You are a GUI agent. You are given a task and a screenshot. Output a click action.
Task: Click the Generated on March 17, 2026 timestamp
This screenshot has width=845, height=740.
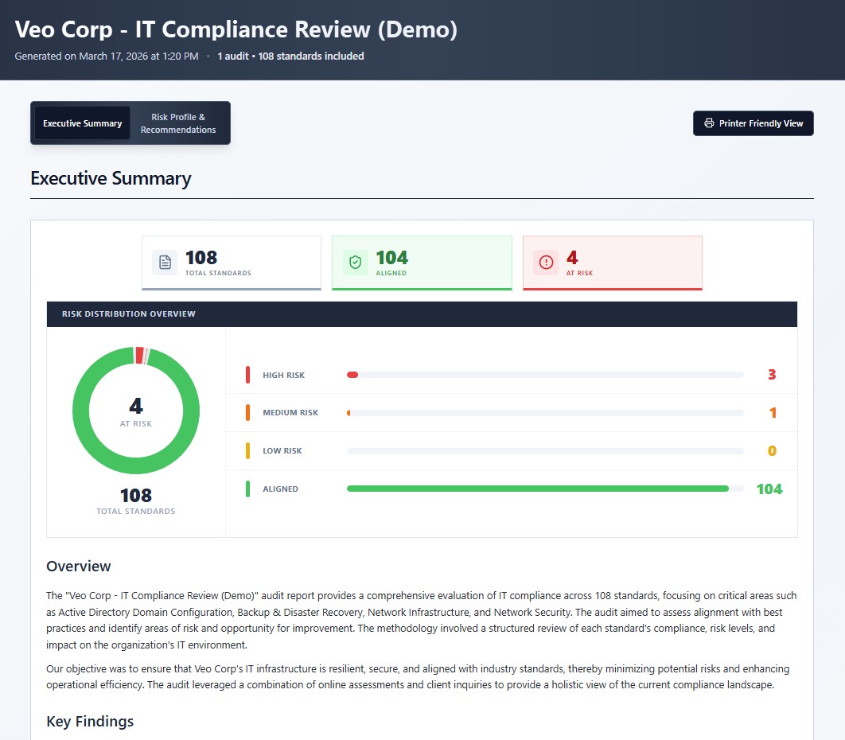(x=107, y=56)
